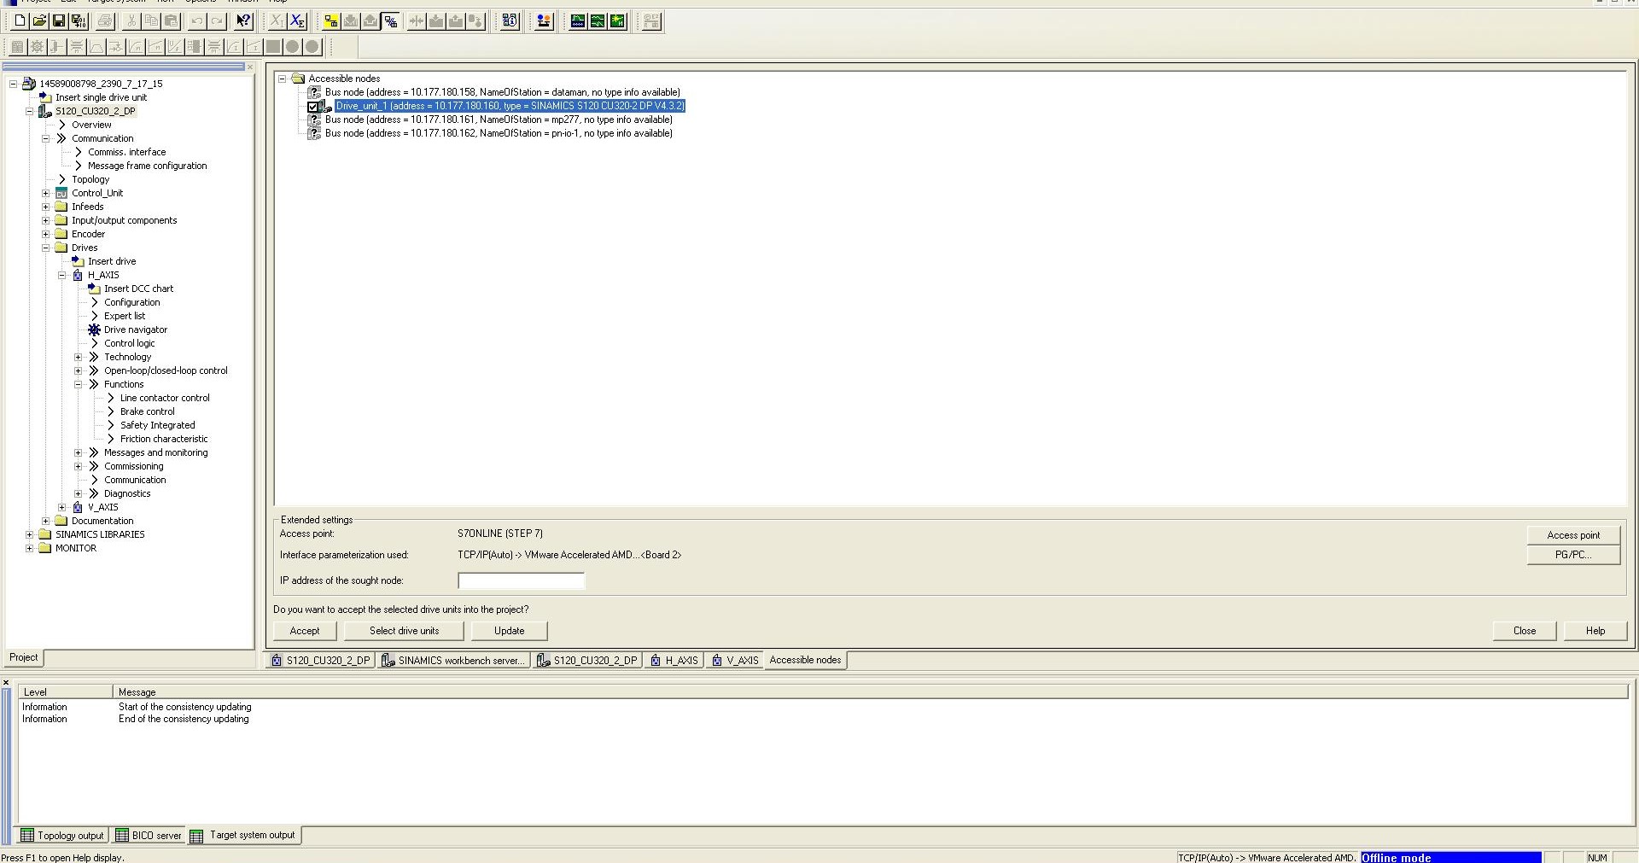Open Brake control in the tree
Image resolution: width=1639 pixels, height=863 pixels.
click(147, 411)
